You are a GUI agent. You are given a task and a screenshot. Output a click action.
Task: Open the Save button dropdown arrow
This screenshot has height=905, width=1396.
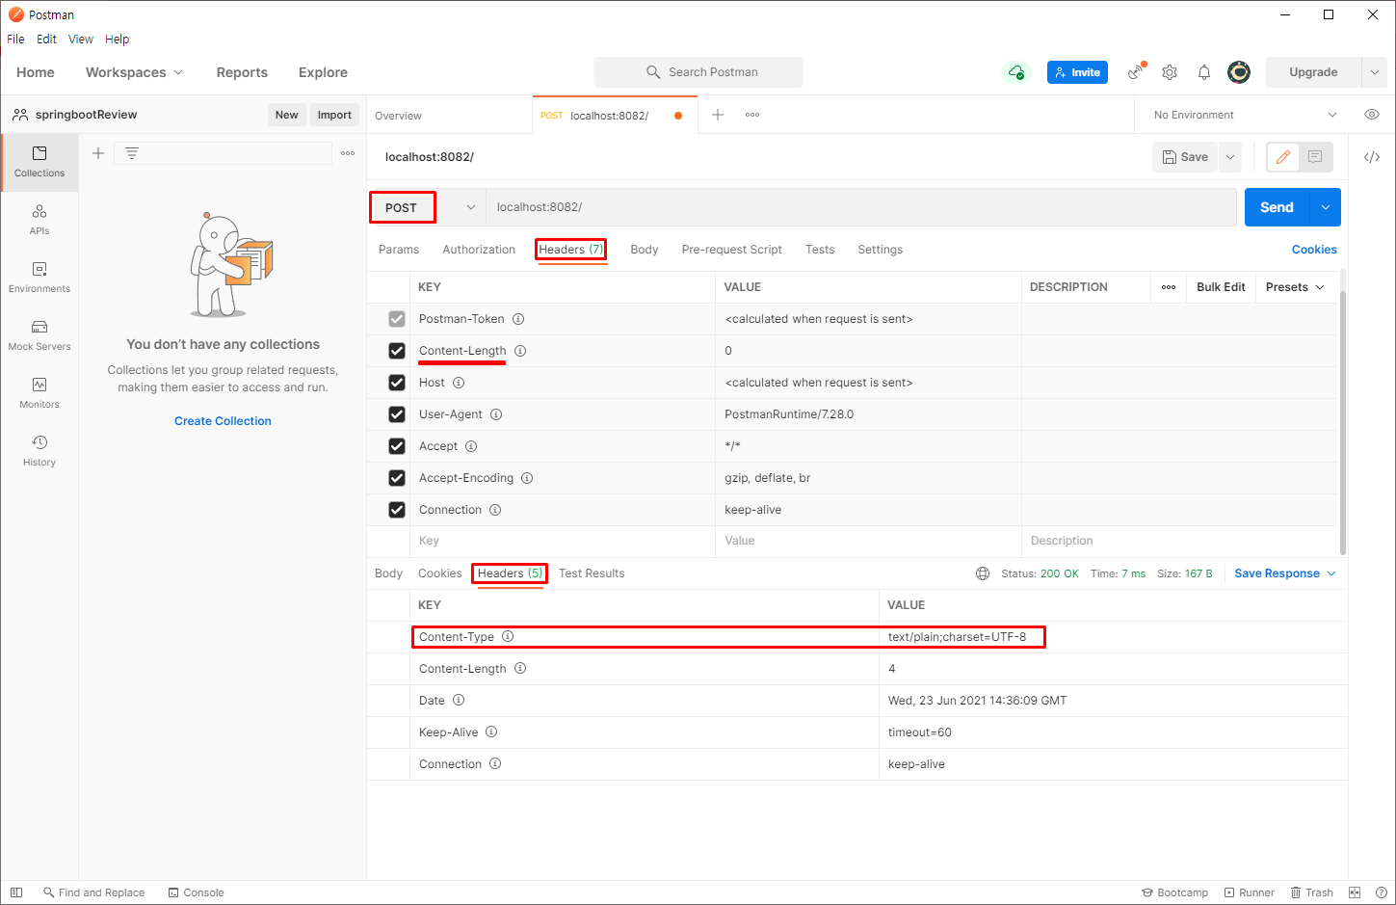(1230, 157)
